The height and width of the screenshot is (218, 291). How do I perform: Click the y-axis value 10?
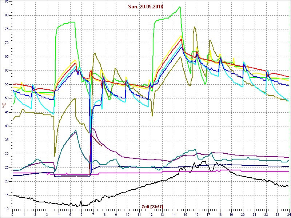tap(6, 209)
